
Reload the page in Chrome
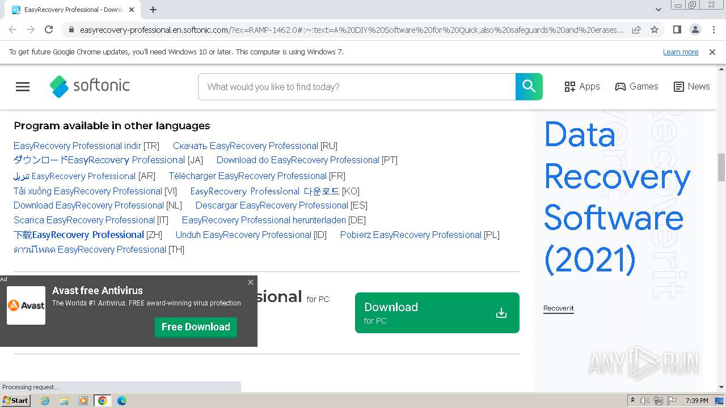point(49,29)
